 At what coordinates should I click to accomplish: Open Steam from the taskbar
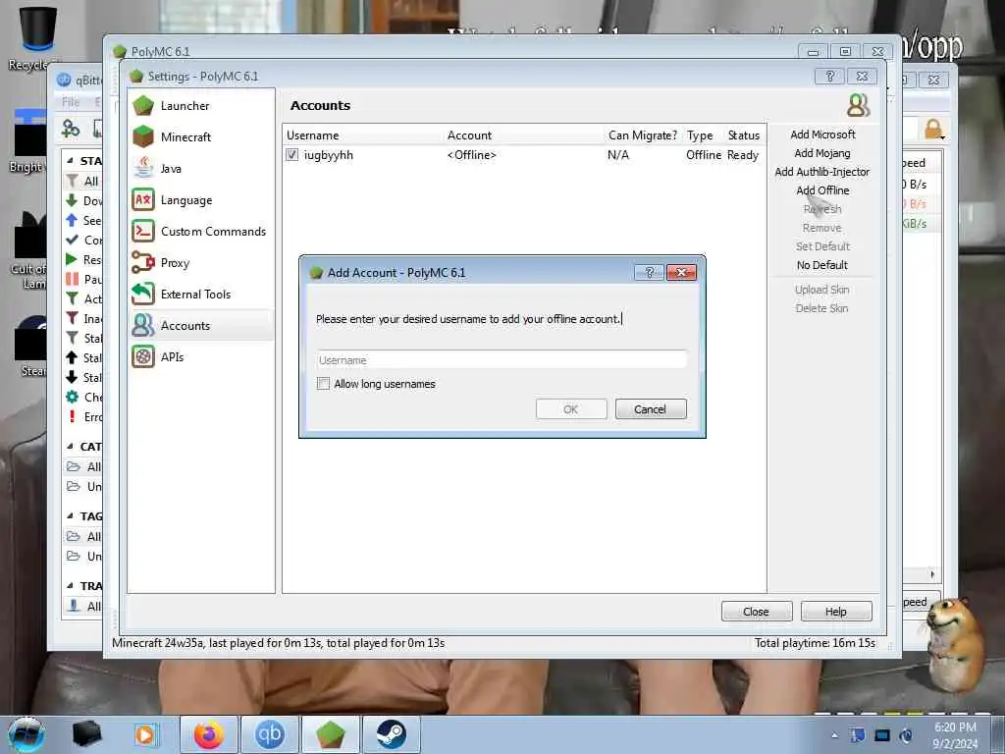point(391,734)
